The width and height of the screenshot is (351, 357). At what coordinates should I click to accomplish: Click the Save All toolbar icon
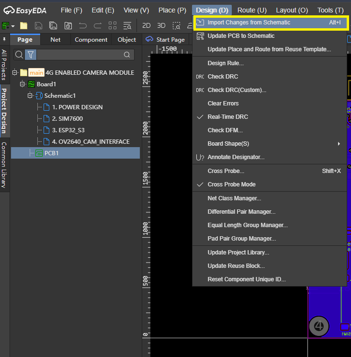[x=53, y=26]
